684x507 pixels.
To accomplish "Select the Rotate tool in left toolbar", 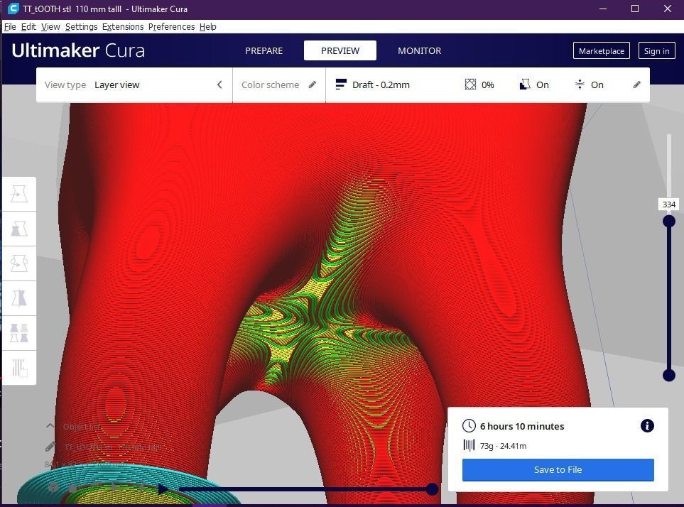I will click(x=19, y=263).
